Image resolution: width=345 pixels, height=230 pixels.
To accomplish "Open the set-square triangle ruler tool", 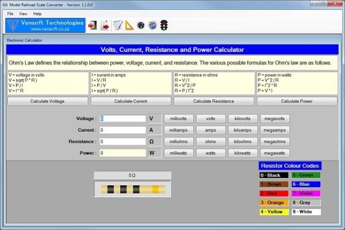I will [129, 25].
